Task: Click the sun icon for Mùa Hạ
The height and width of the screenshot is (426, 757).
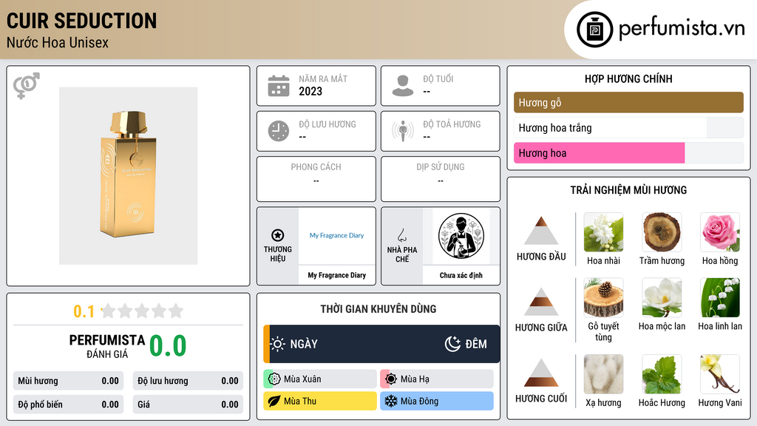Action: [391, 379]
